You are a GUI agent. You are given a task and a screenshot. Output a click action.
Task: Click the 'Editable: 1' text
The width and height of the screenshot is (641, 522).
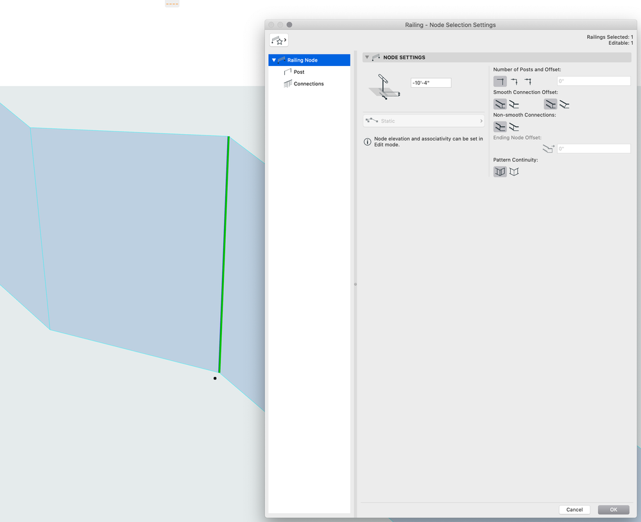pyautogui.click(x=620, y=43)
